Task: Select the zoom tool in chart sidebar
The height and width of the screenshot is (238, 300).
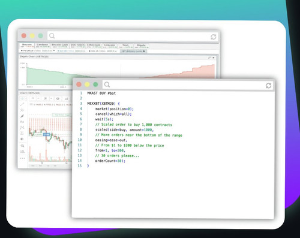Action: [x=22, y=146]
